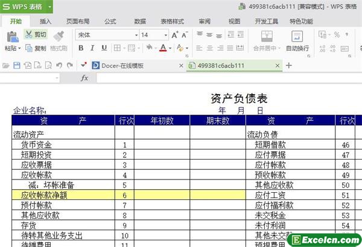
Task: Click the align right icon
Action: click(220, 48)
